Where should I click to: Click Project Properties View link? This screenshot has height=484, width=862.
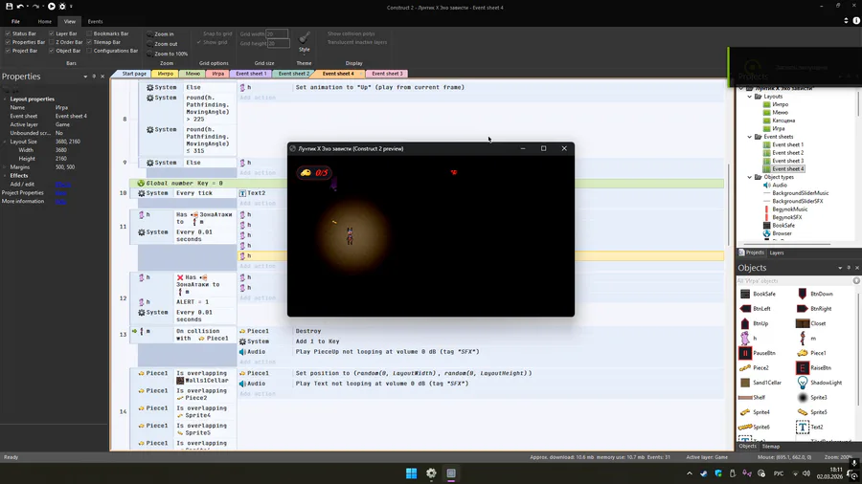click(60, 193)
